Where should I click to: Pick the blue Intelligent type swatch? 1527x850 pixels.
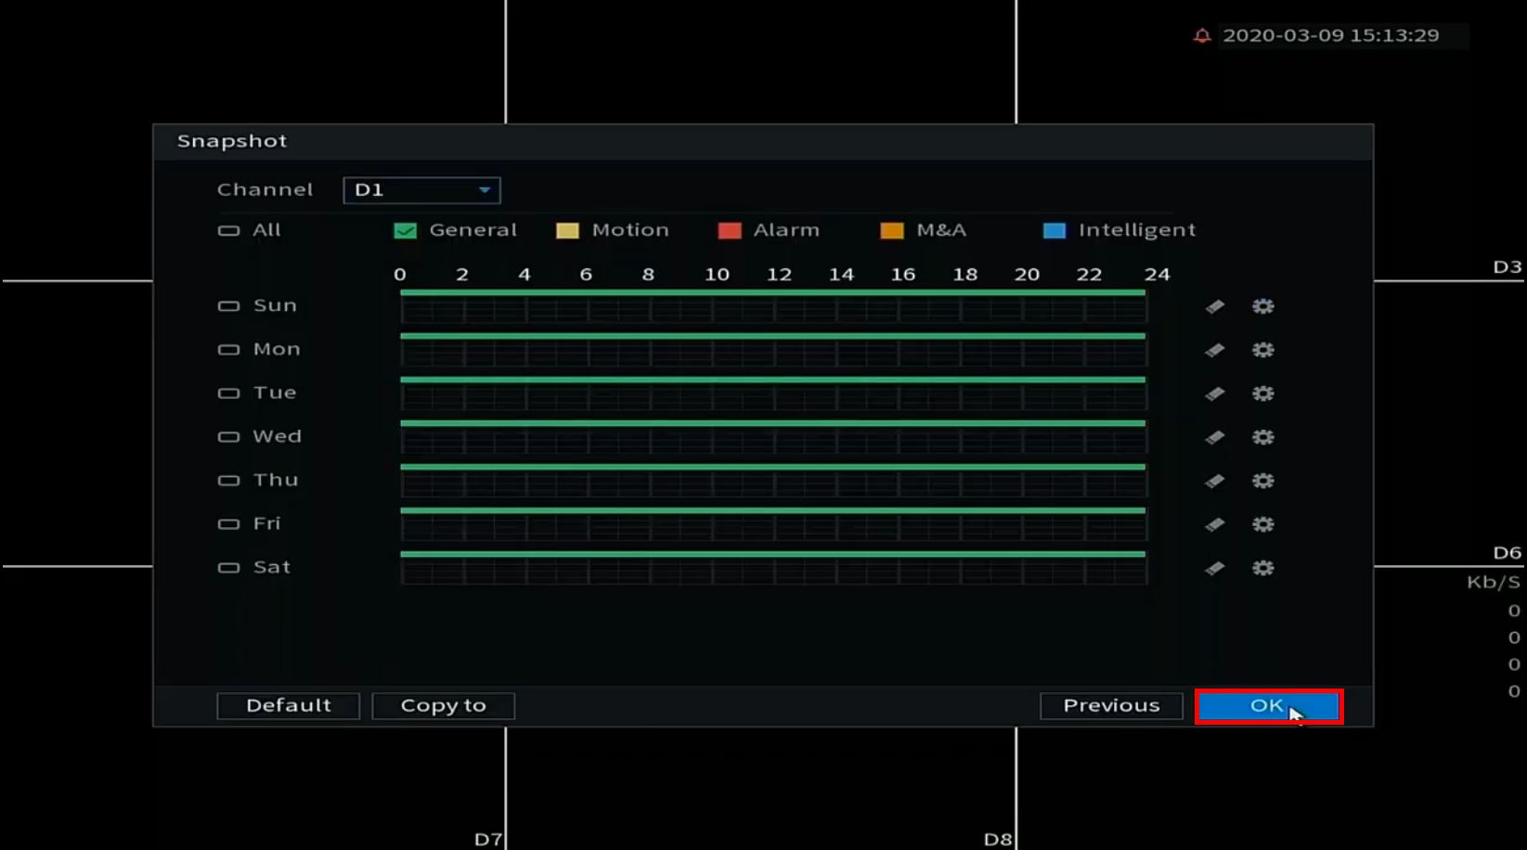1055,231
